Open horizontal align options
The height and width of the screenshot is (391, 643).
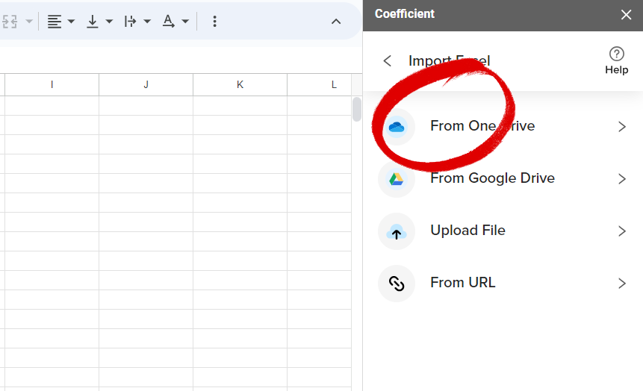60,22
